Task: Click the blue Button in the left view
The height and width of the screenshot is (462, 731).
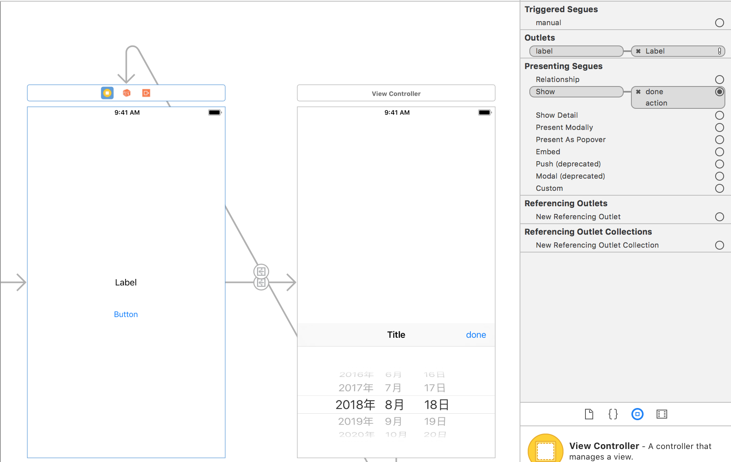Action: (126, 314)
